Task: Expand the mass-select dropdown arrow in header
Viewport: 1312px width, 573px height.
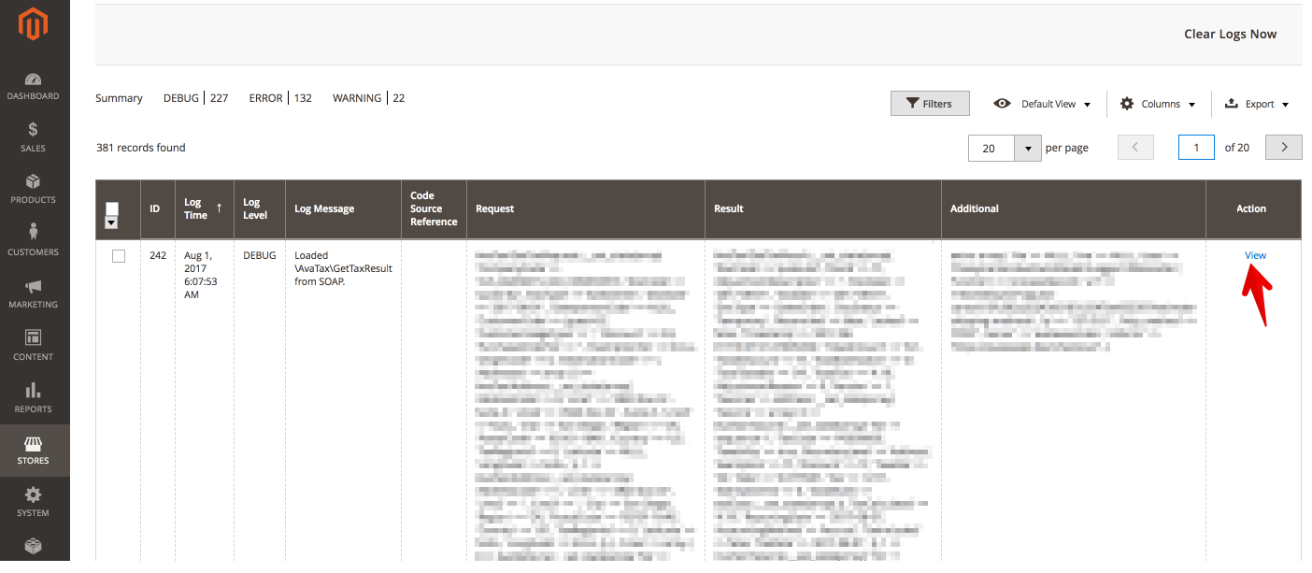Action: (112, 223)
